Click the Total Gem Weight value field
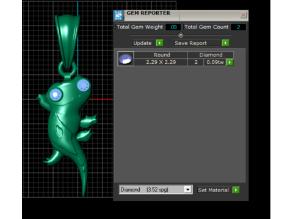Viewport: 293px width, 219px height. (173, 27)
